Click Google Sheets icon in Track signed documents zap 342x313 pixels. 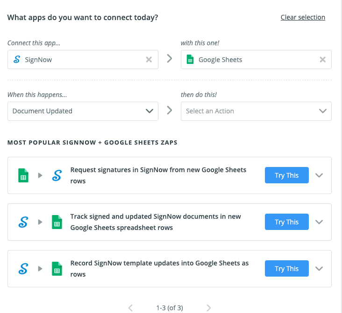pyautogui.click(x=57, y=222)
